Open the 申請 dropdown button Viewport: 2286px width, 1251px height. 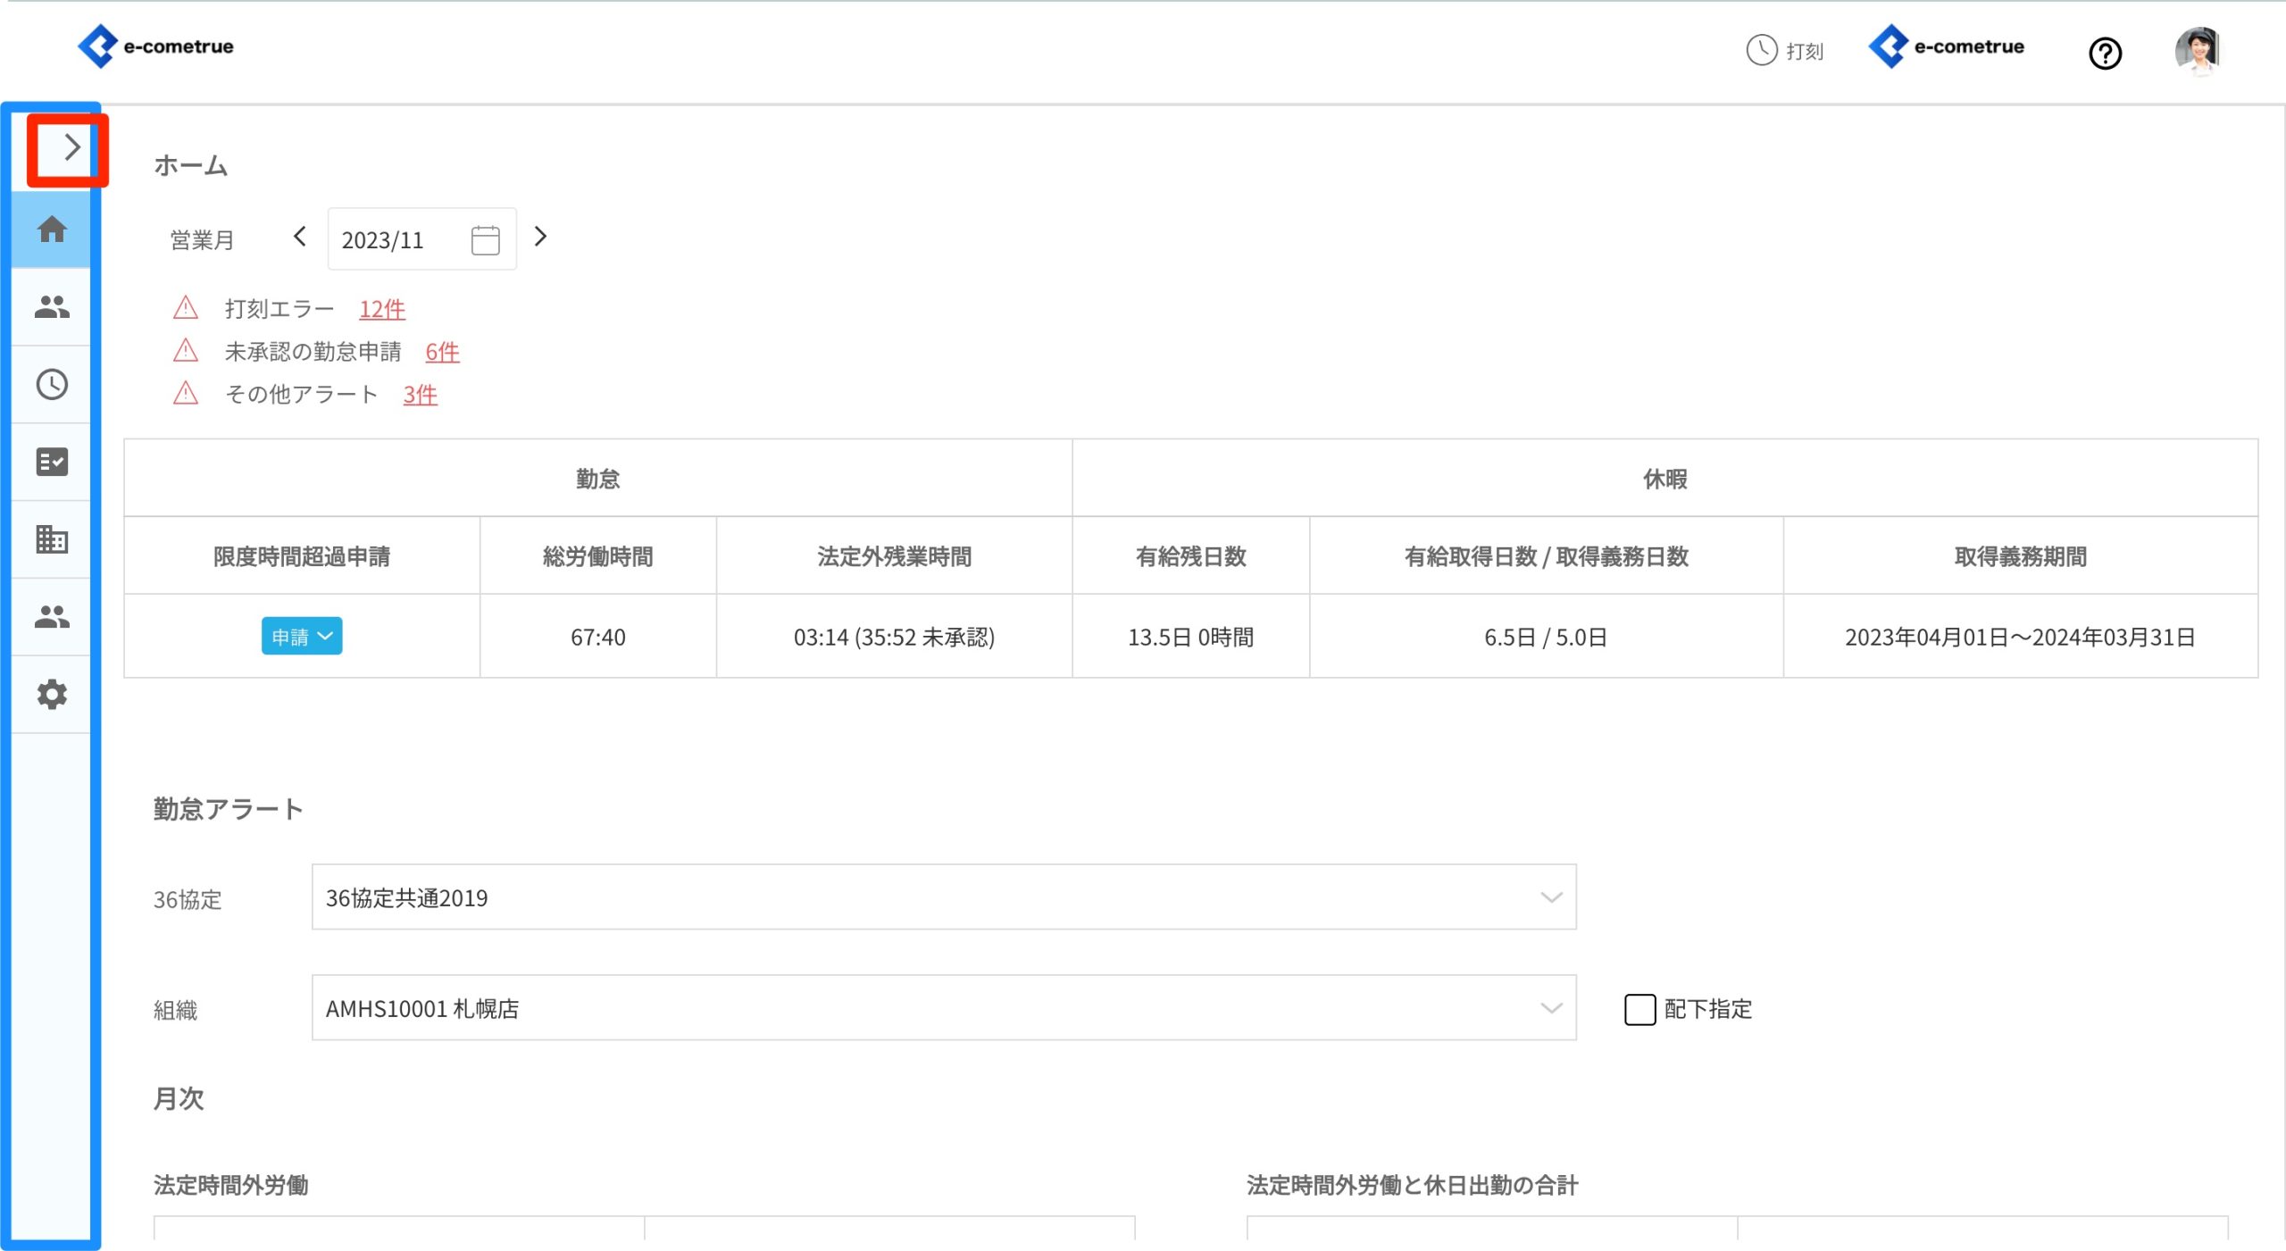[x=301, y=636]
